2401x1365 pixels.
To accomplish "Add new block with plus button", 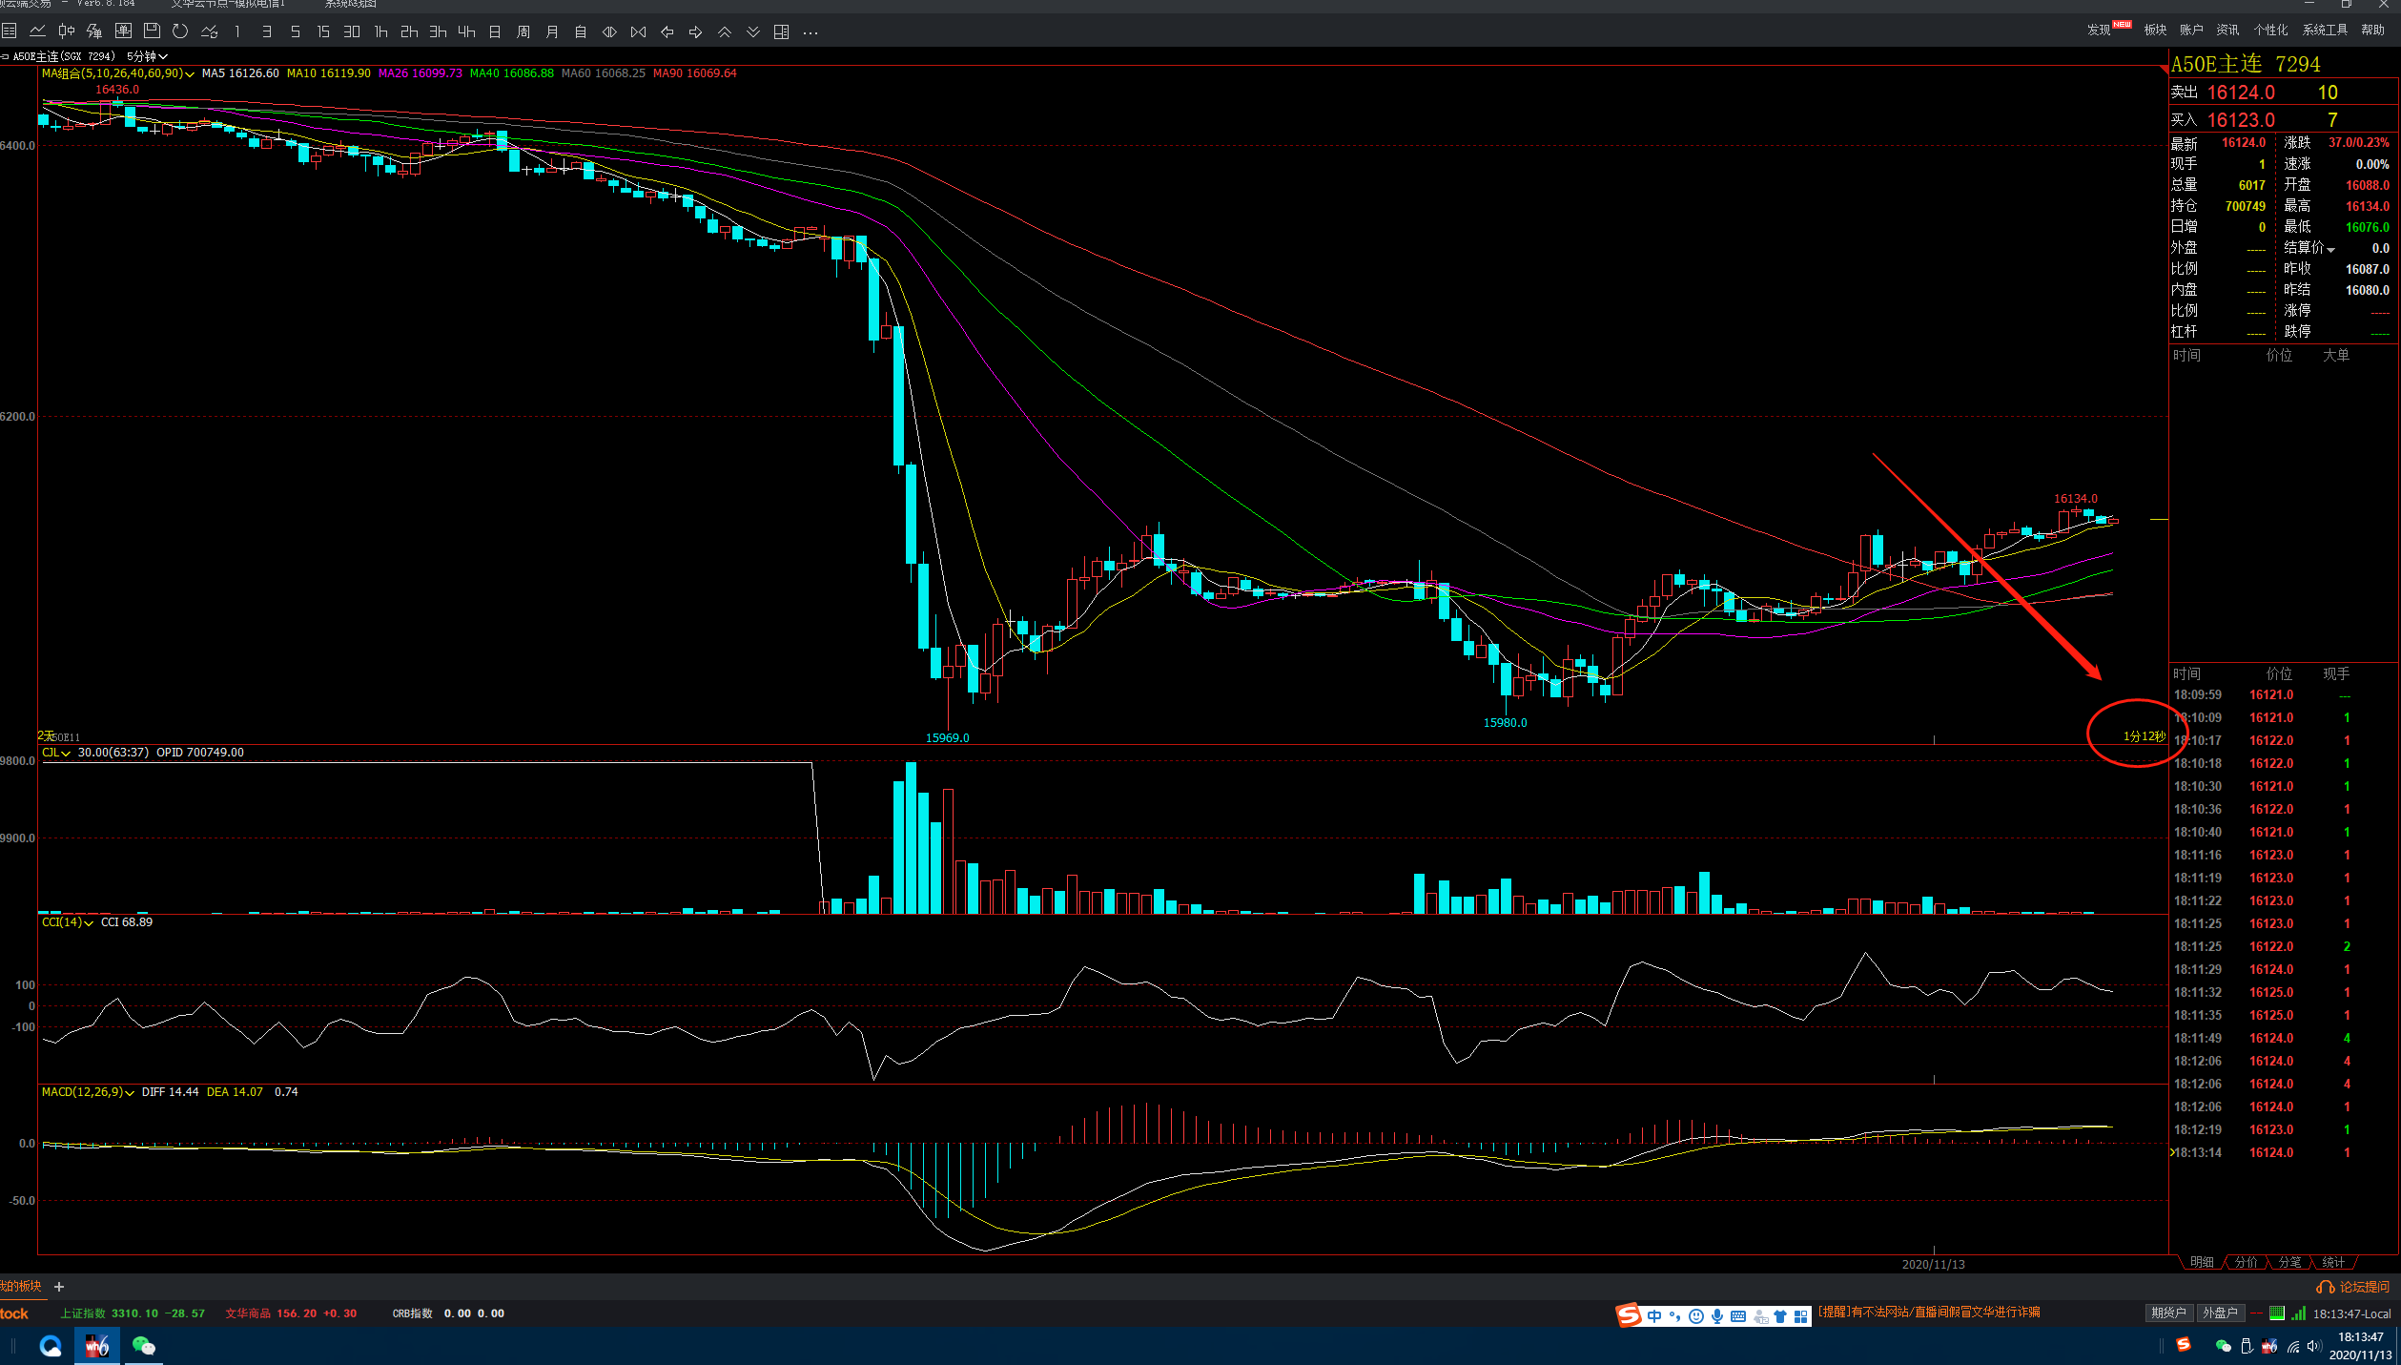I will click(59, 1287).
